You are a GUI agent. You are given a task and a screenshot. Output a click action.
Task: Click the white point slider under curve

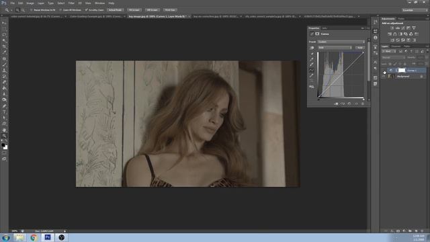[x=363, y=99]
